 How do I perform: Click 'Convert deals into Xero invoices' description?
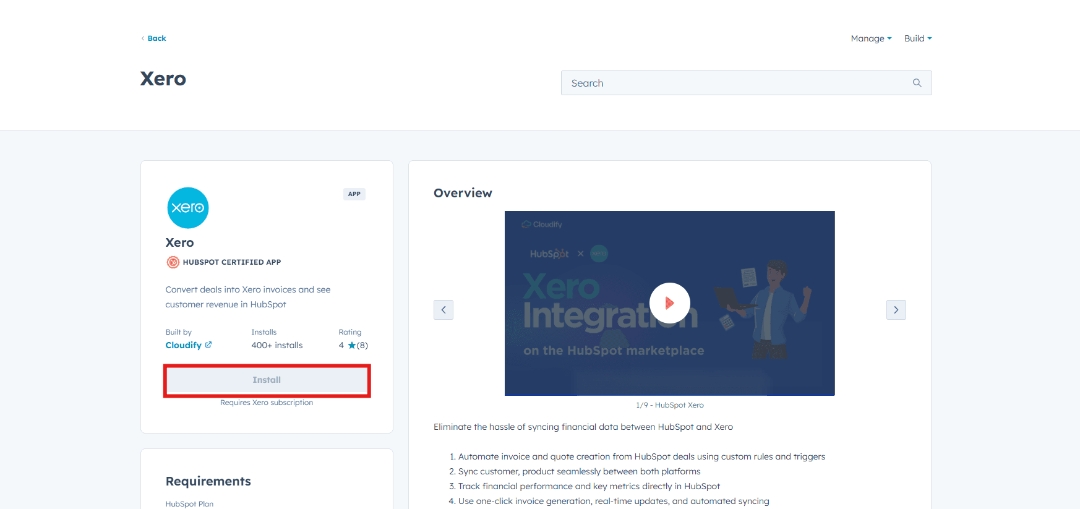click(x=248, y=297)
